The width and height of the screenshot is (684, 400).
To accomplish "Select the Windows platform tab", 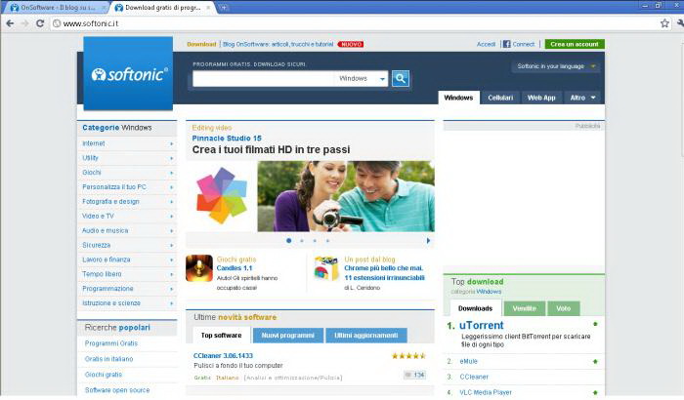I will [x=458, y=98].
